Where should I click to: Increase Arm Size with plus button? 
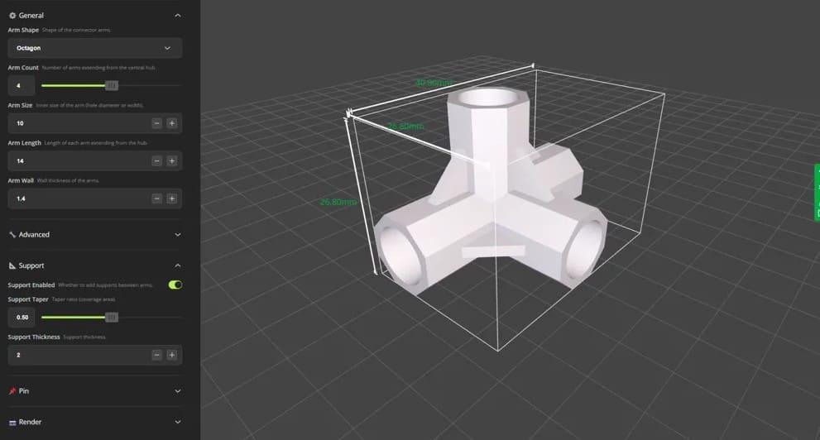pyautogui.click(x=171, y=123)
